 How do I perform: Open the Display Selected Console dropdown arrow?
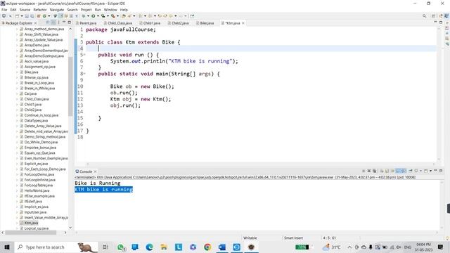(x=420, y=171)
